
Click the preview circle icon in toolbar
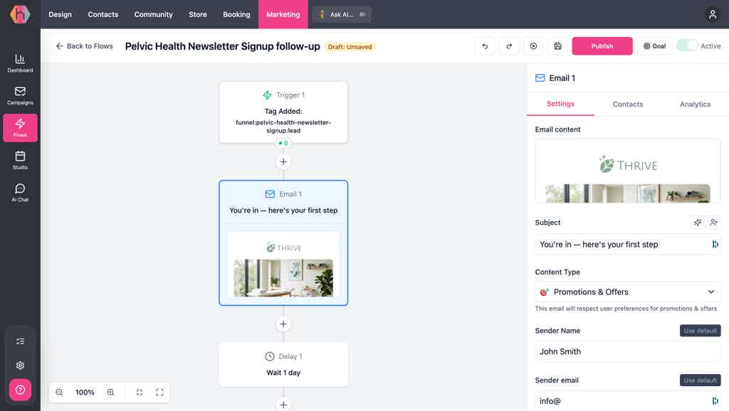click(x=533, y=46)
